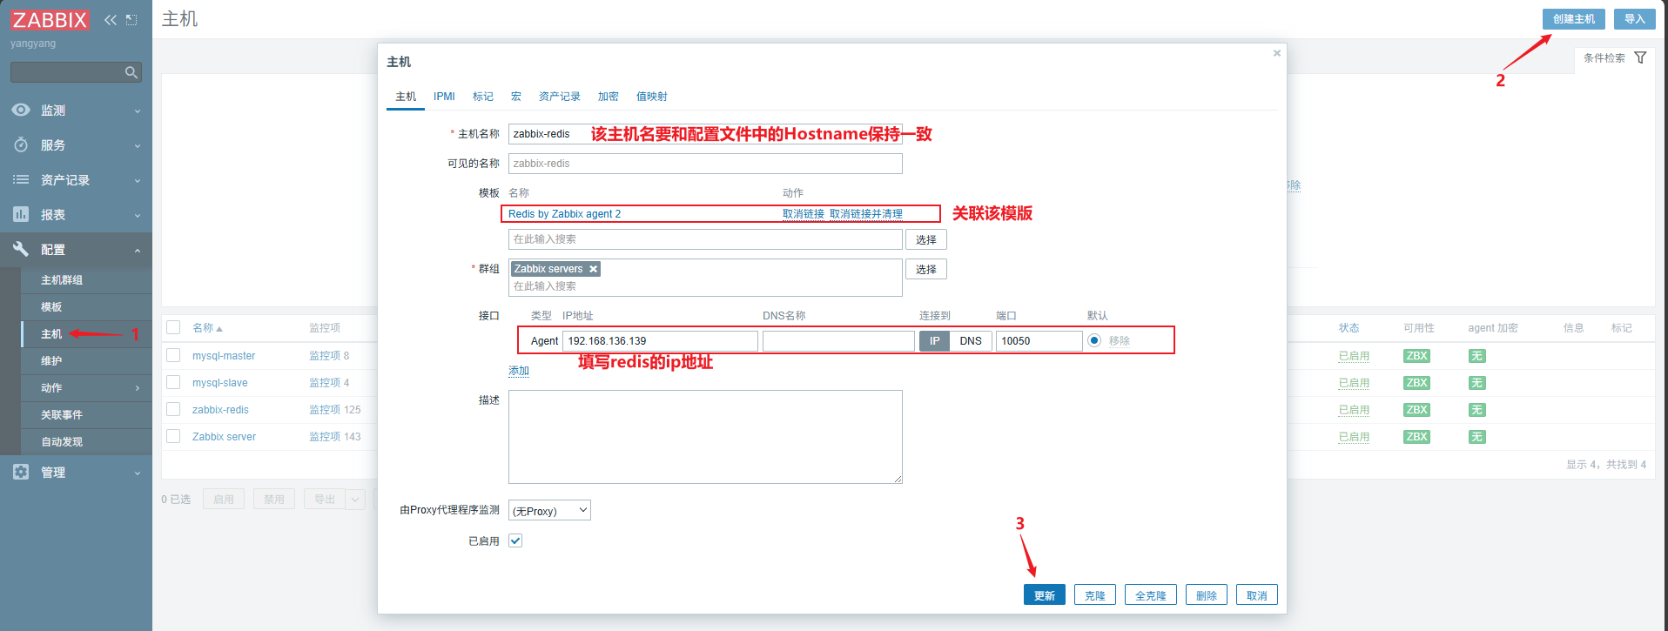
Task: Click the 导入 button
Action: point(1635,19)
